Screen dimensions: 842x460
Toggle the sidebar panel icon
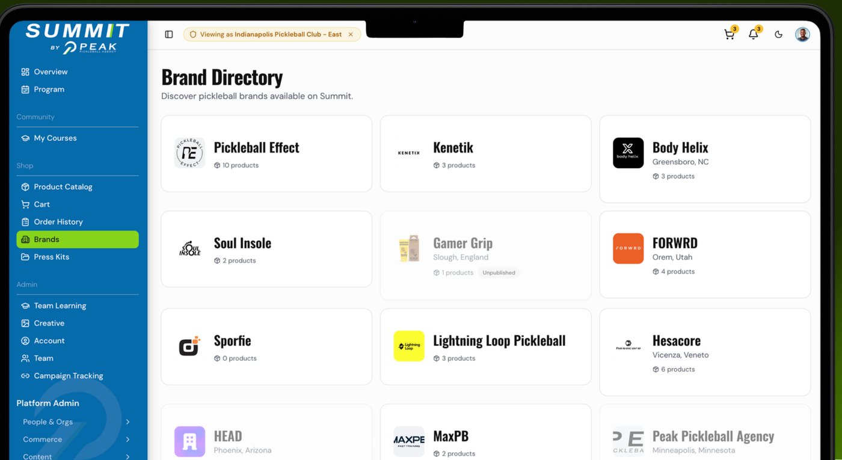(169, 34)
